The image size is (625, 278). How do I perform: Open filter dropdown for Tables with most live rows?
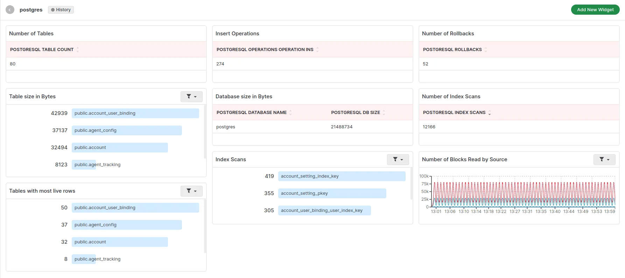(191, 191)
